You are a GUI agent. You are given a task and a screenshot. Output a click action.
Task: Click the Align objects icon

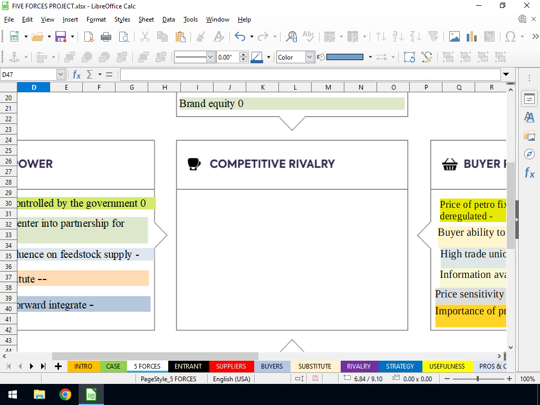(x=42, y=57)
